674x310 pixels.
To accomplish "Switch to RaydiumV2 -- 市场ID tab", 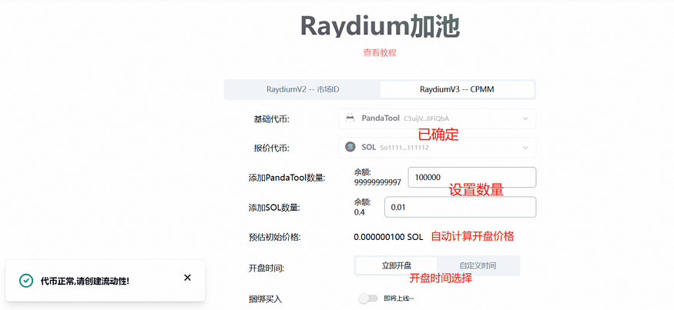I will (303, 90).
